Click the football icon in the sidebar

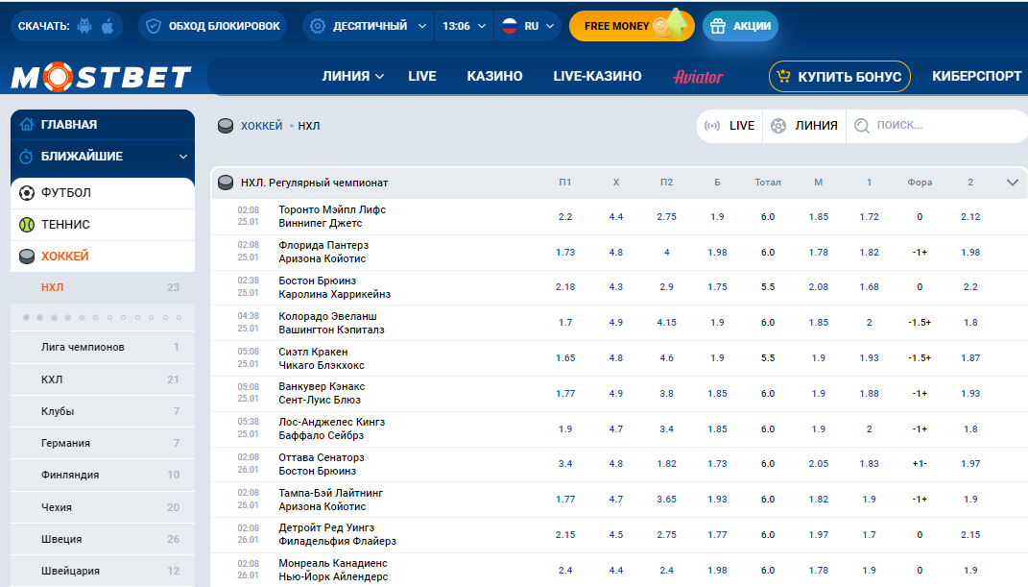tap(27, 193)
